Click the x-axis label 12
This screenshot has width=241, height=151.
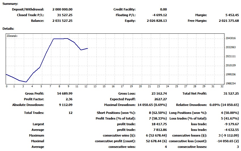[x=86, y=86]
